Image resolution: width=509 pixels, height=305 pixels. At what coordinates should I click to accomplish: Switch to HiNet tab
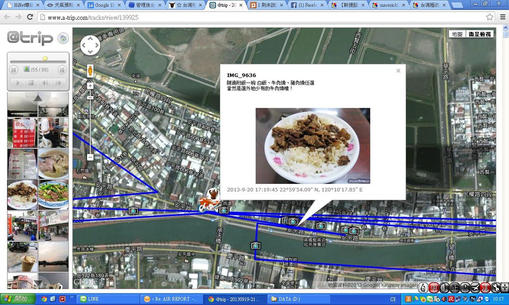pos(23,5)
